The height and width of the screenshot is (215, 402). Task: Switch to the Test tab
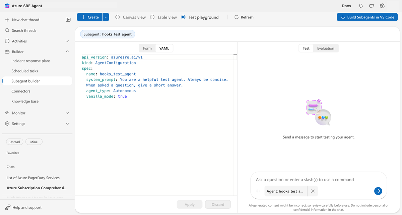point(306,48)
